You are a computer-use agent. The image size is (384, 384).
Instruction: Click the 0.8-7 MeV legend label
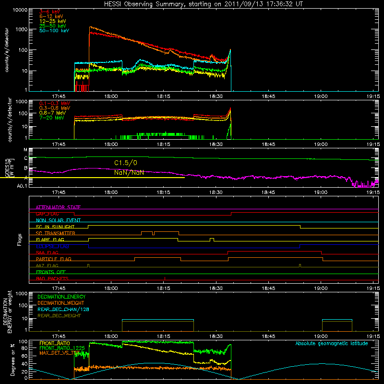pos(53,113)
